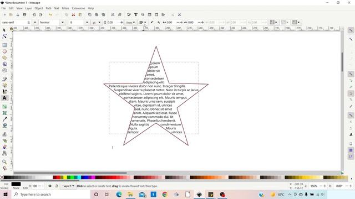Viewport: 355px width, 199px height.
Task: Toggle superscript text formatting
Action: pyautogui.click(x=152, y=22)
